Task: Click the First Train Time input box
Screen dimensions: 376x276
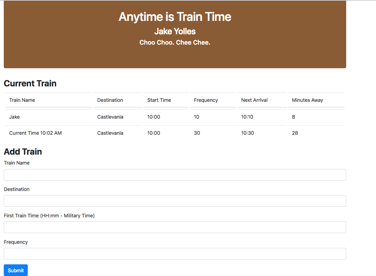Action: [x=175, y=227]
